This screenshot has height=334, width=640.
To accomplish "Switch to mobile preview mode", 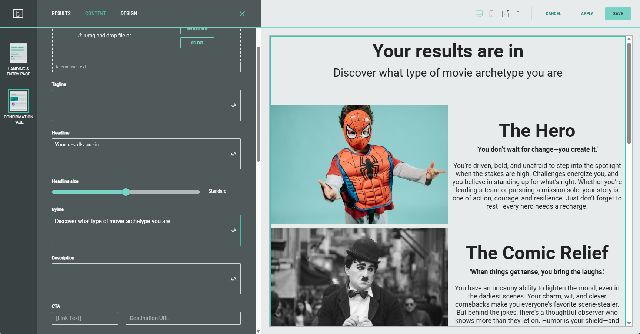I will point(491,14).
